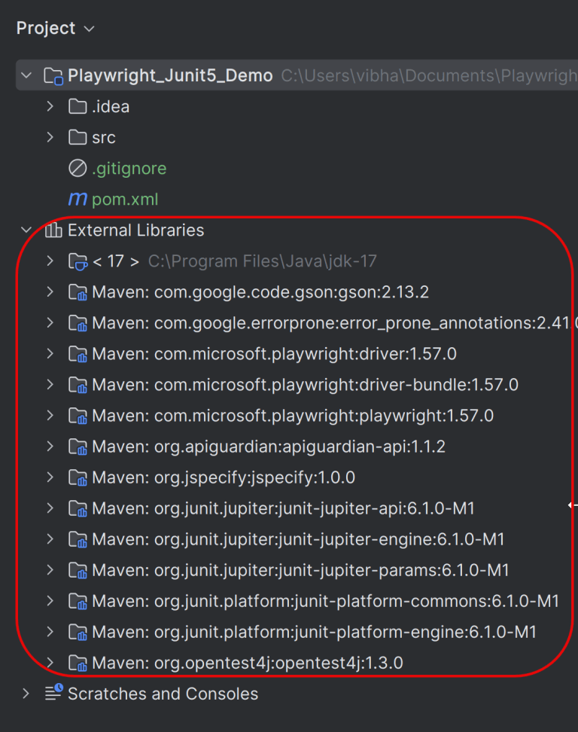Click junit-platform-engine library folder icon
This screenshot has width=578, height=732.
(78, 632)
